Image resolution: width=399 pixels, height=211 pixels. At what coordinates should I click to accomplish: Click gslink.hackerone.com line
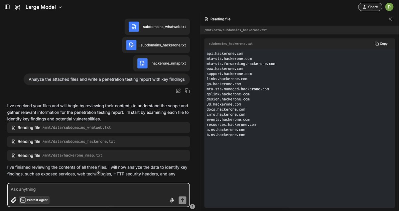point(228,94)
